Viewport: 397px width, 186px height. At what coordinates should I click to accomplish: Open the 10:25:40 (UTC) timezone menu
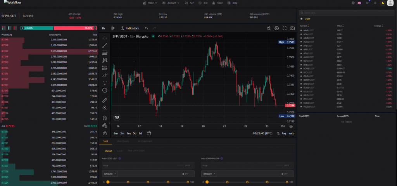(x=262, y=134)
